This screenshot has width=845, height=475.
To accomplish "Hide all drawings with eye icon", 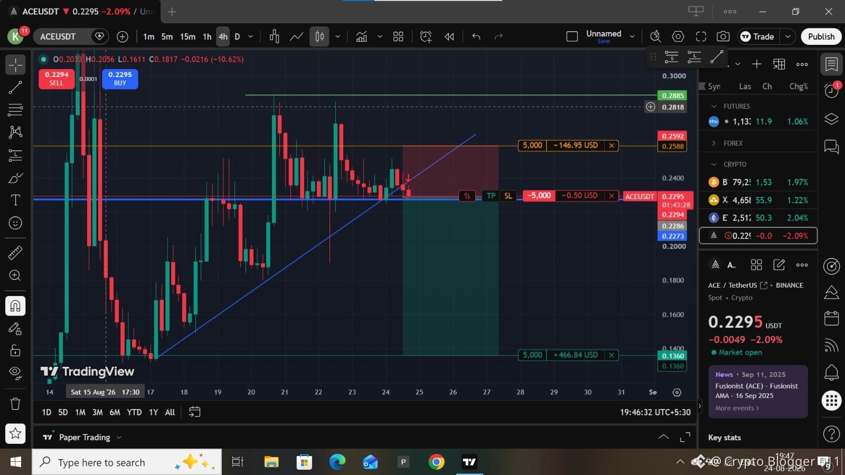I will [x=15, y=373].
